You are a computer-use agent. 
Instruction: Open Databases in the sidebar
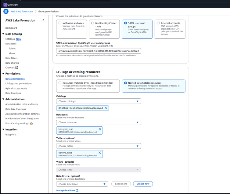[11, 44]
